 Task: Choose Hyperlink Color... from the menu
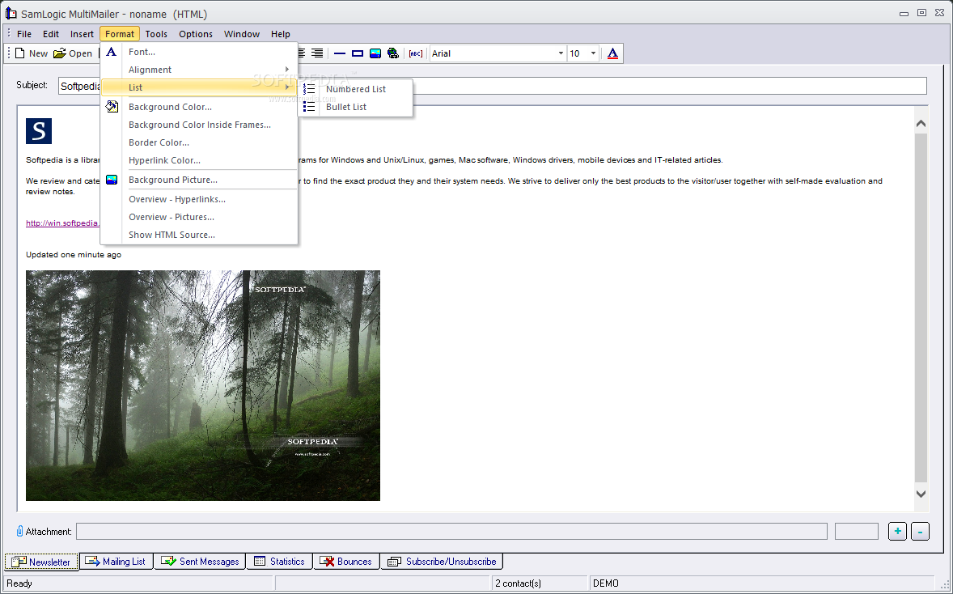point(199,160)
